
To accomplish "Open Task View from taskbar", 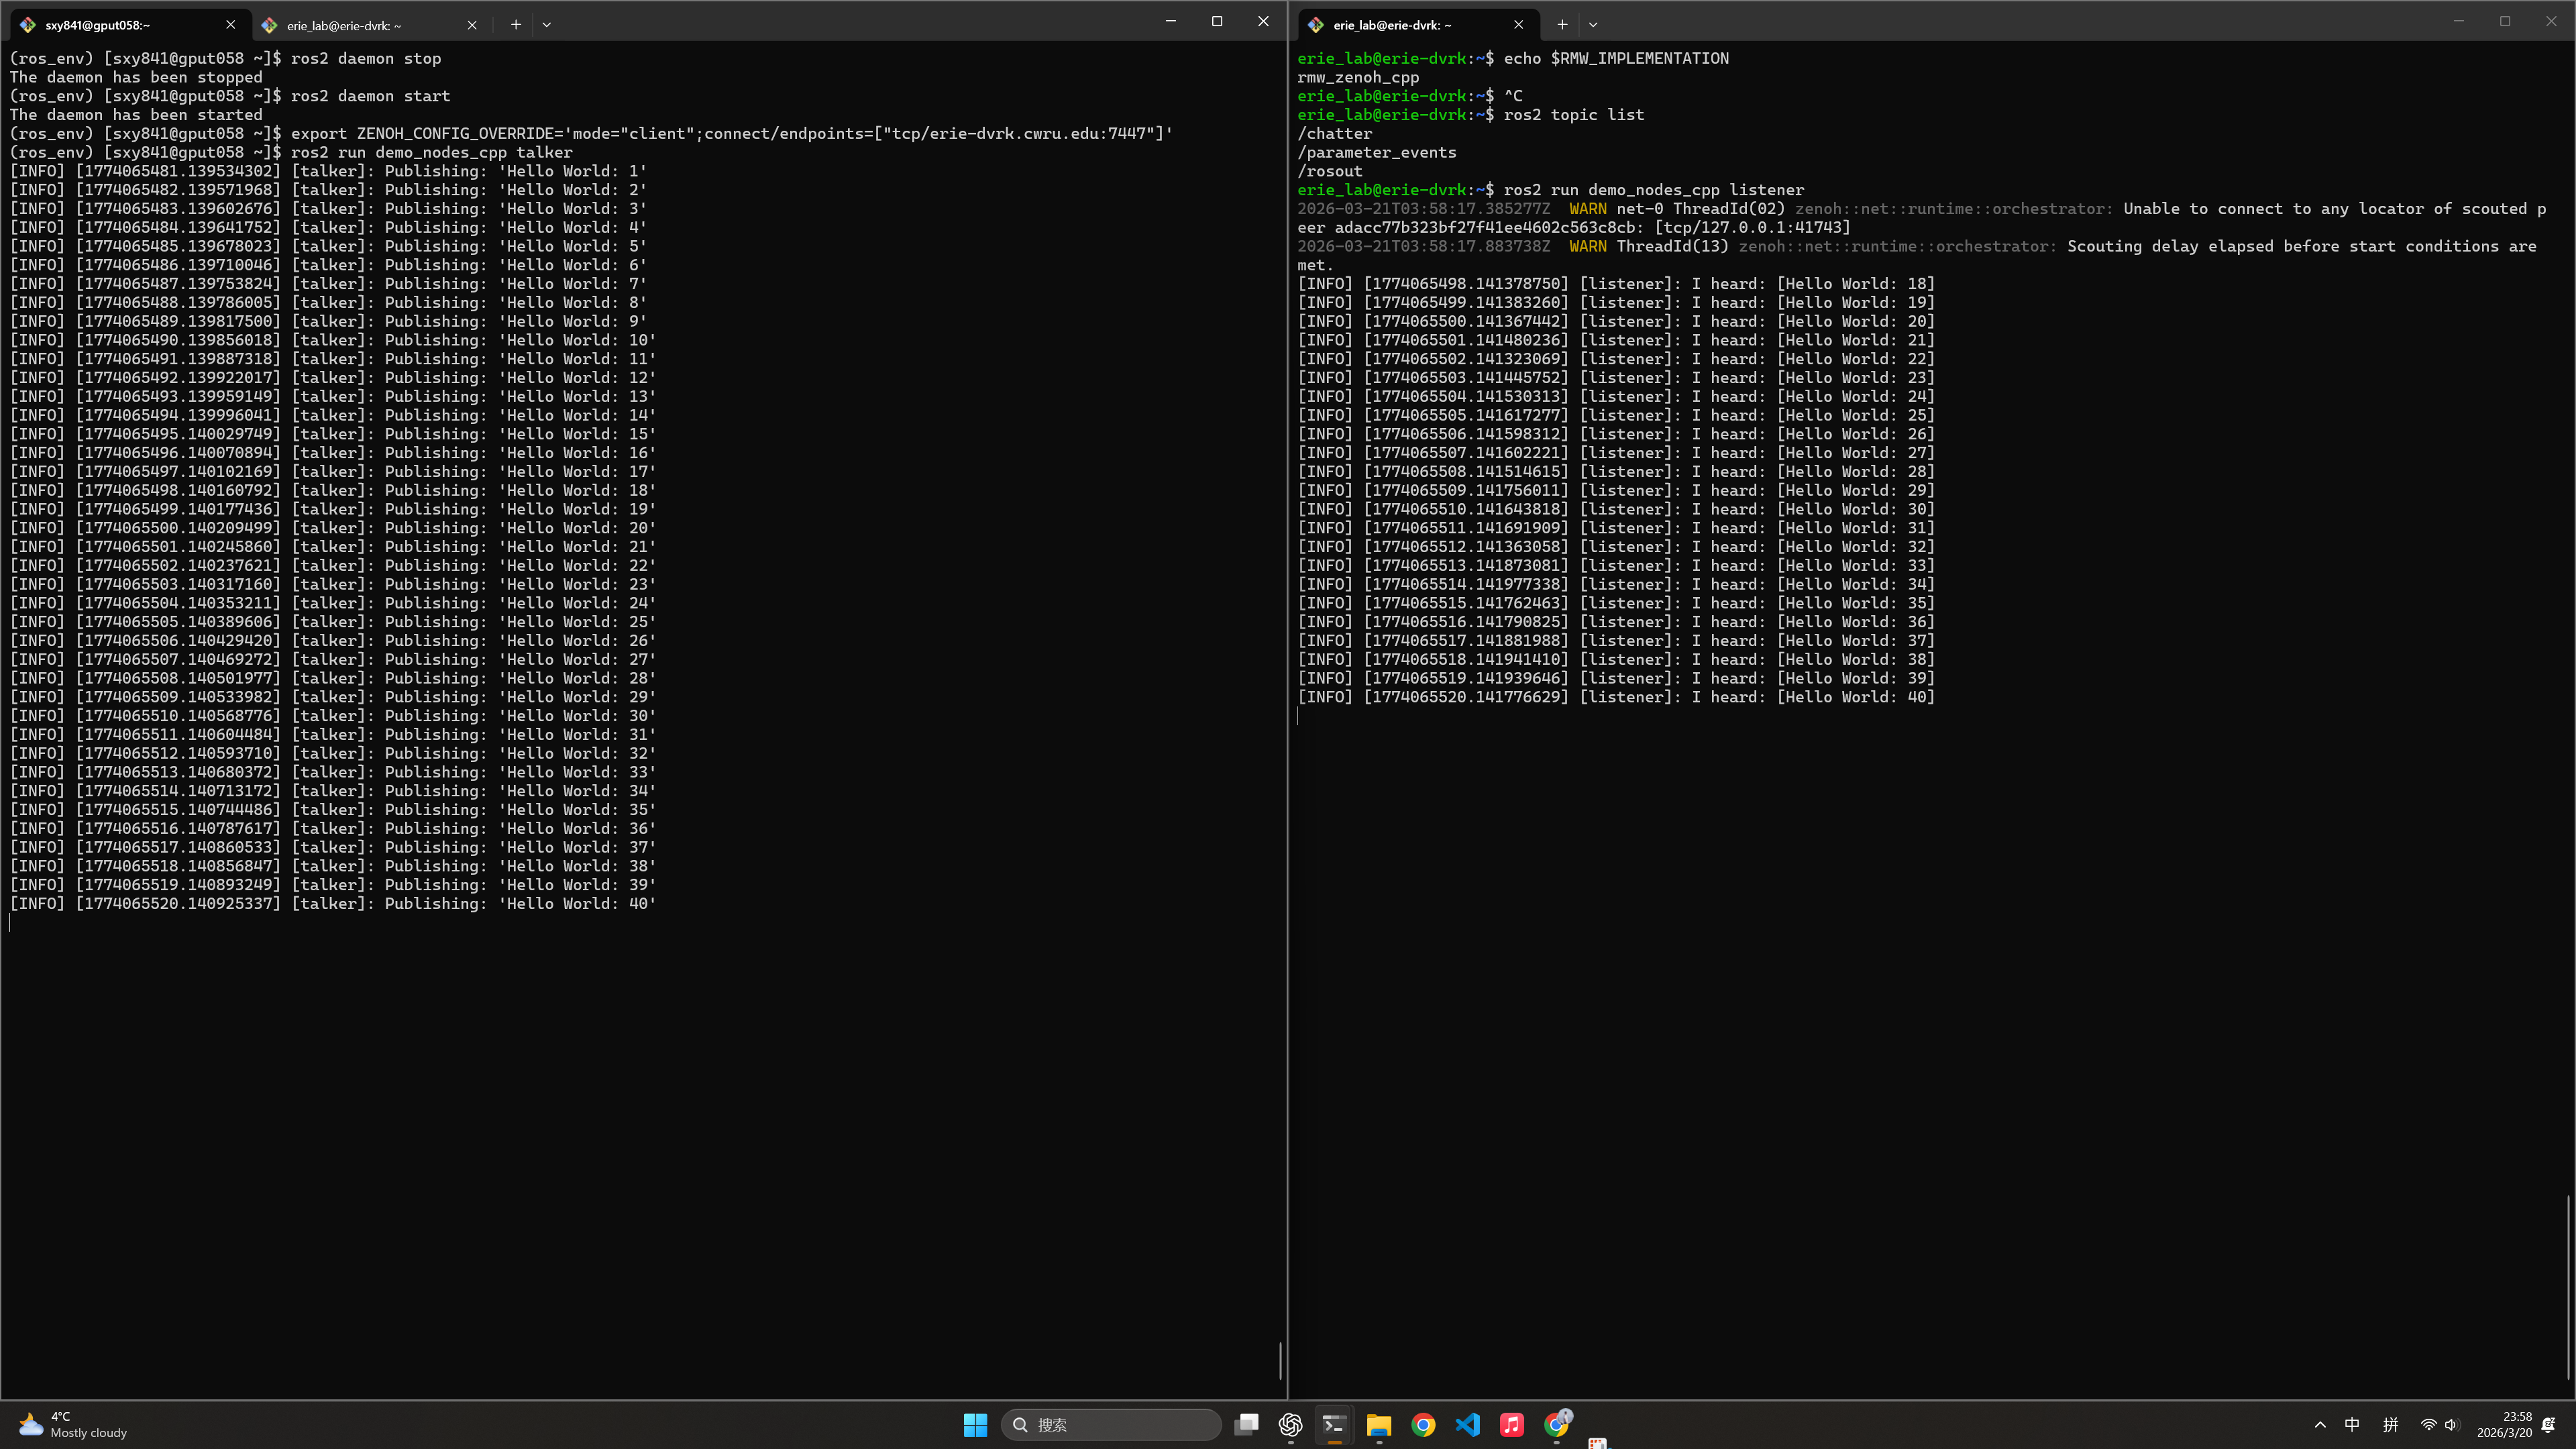I will [1246, 1425].
